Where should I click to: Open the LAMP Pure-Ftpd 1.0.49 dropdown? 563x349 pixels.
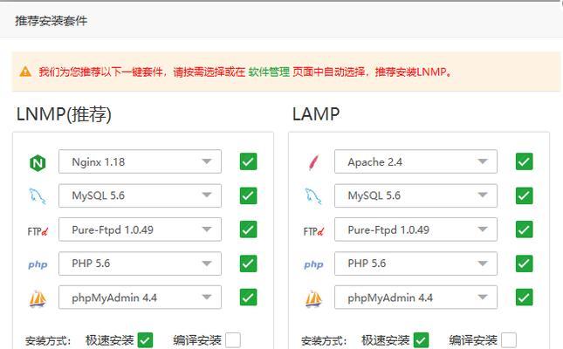[415, 229]
